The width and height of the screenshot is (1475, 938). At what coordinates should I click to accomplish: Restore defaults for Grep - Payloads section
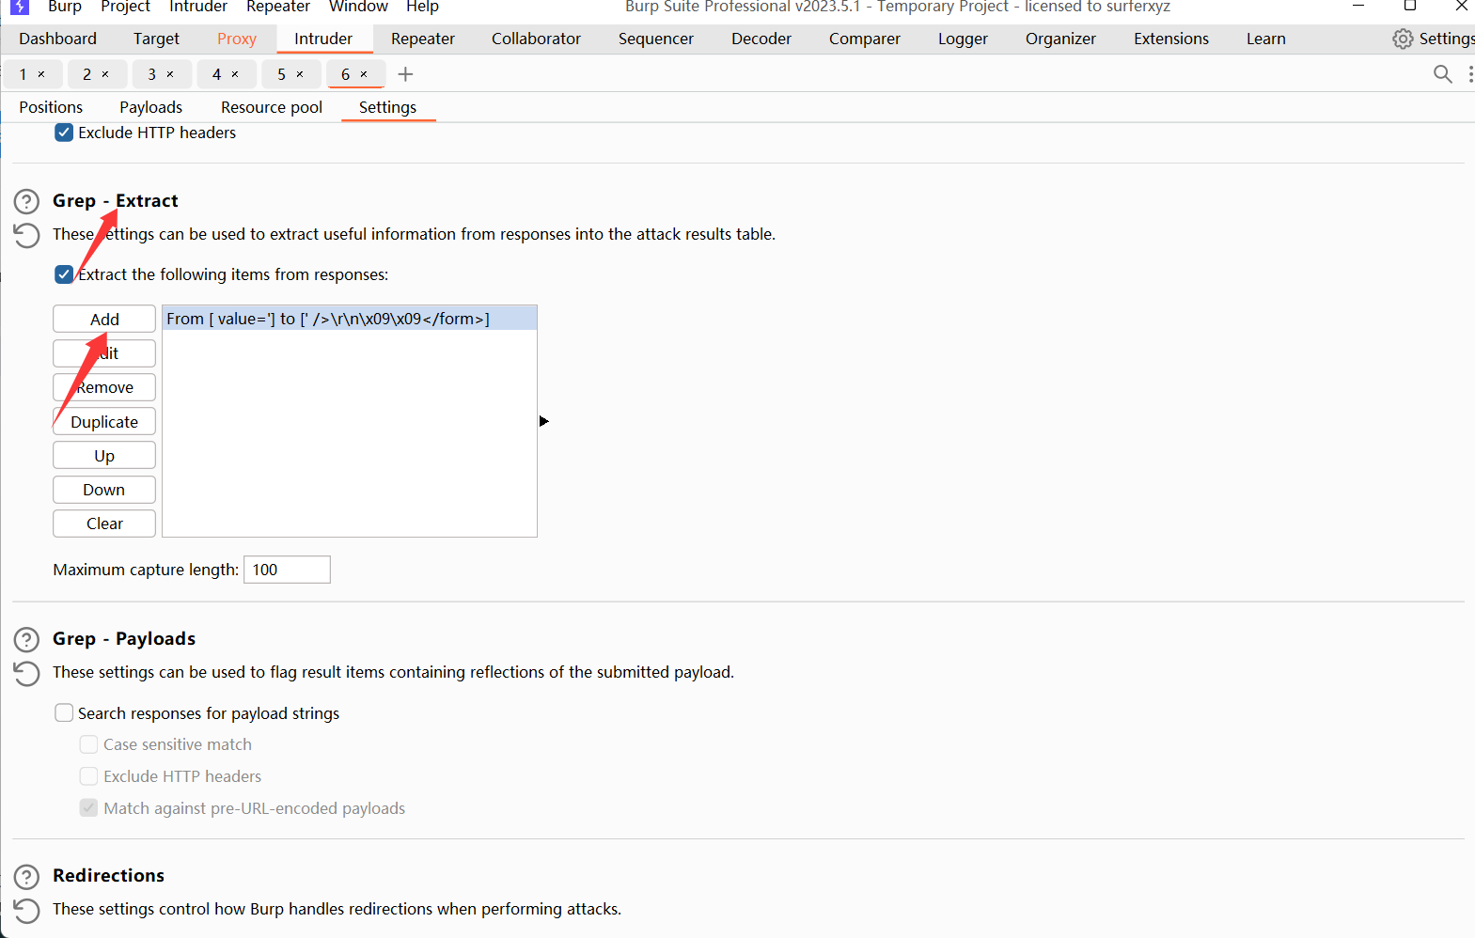point(26,673)
